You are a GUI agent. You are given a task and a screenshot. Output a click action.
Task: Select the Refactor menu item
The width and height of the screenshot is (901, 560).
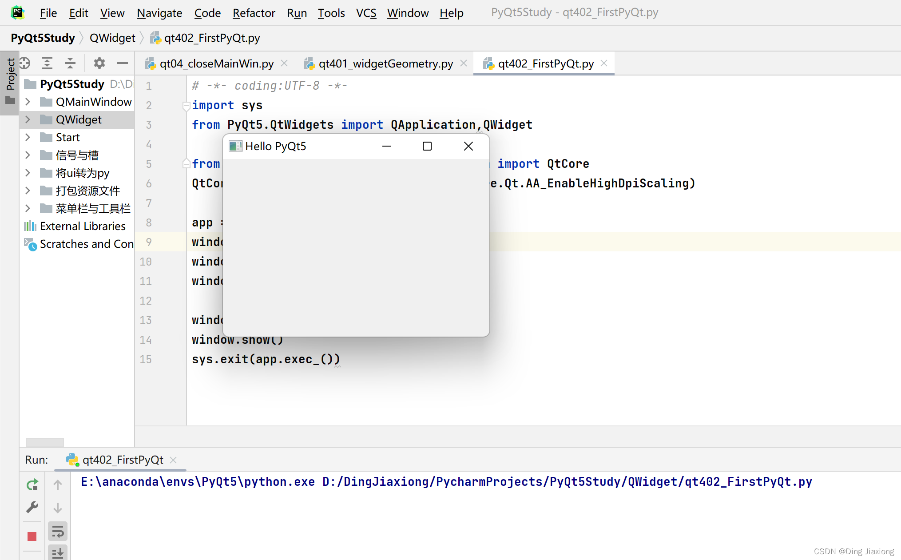coord(255,12)
